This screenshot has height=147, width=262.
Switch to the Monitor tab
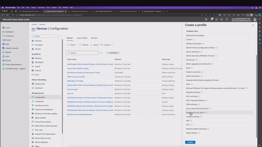click(94, 38)
